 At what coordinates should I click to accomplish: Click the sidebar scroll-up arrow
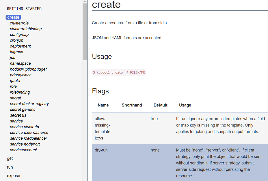coord(85,1)
